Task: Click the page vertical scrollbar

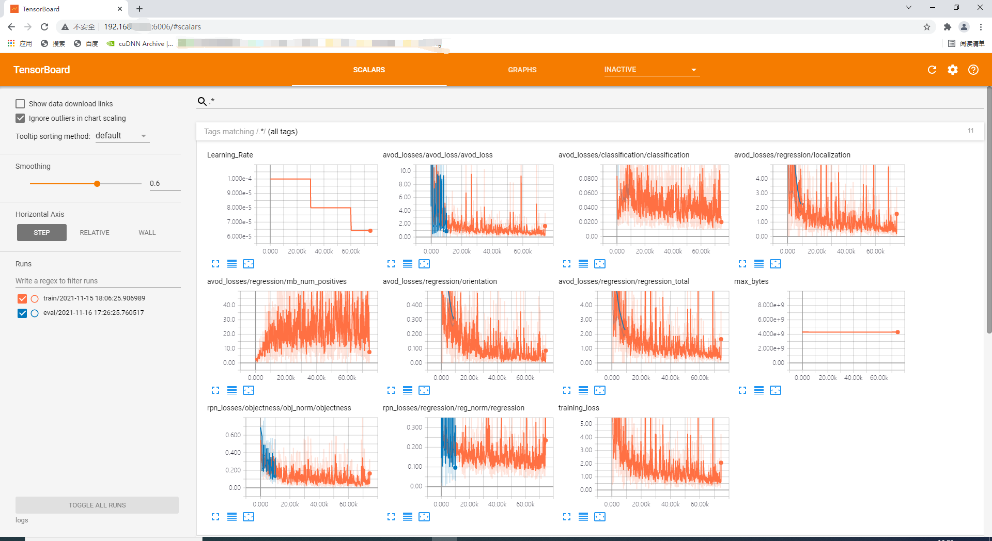Action: click(x=989, y=209)
